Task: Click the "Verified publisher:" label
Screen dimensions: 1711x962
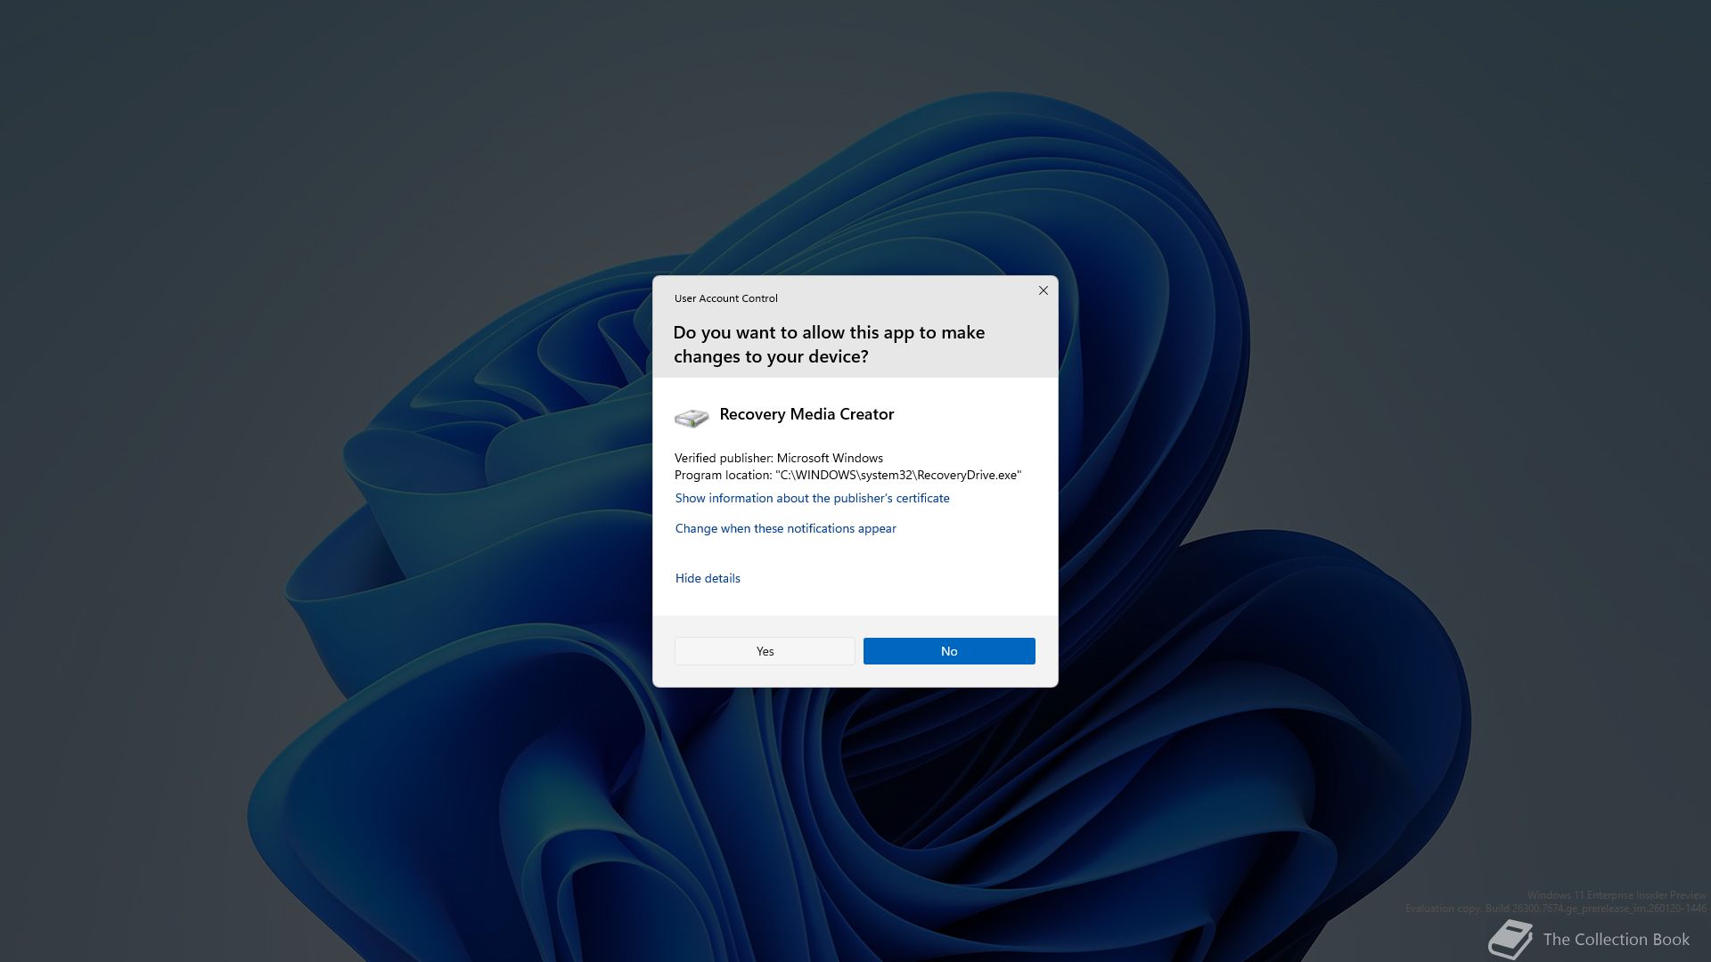Action: click(724, 458)
